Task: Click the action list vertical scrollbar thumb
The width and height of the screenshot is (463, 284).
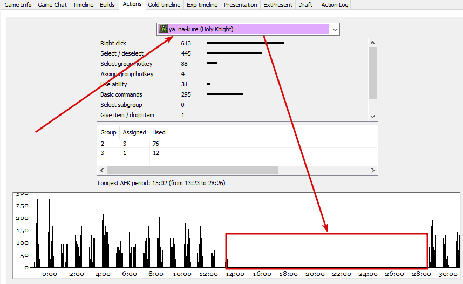Action: (373, 73)
